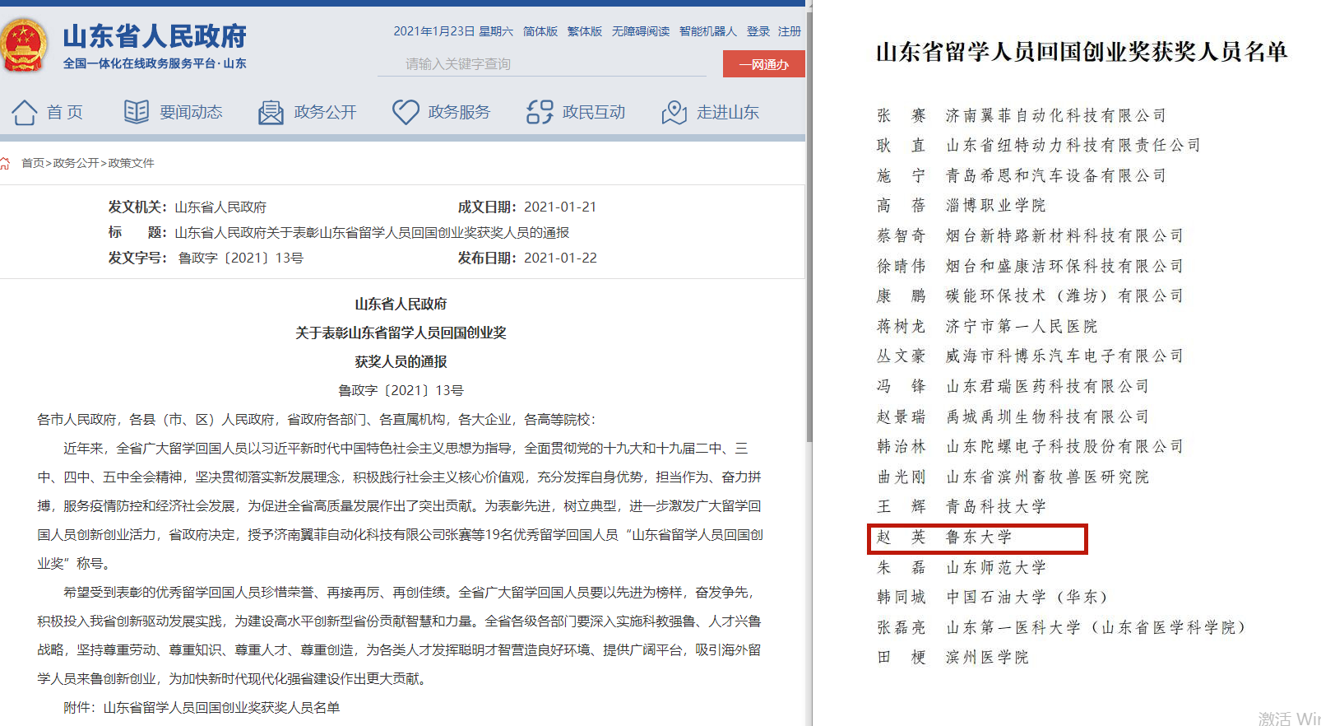Click the home house icon in navigation
The image size is (1321, 726).
pyautogui.click(x=25, y=112)
